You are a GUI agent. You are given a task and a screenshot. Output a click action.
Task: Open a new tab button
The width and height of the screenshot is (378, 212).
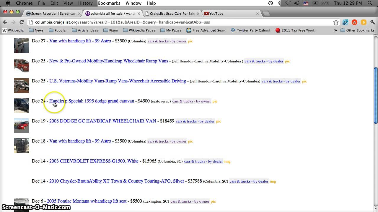point(266,14)
